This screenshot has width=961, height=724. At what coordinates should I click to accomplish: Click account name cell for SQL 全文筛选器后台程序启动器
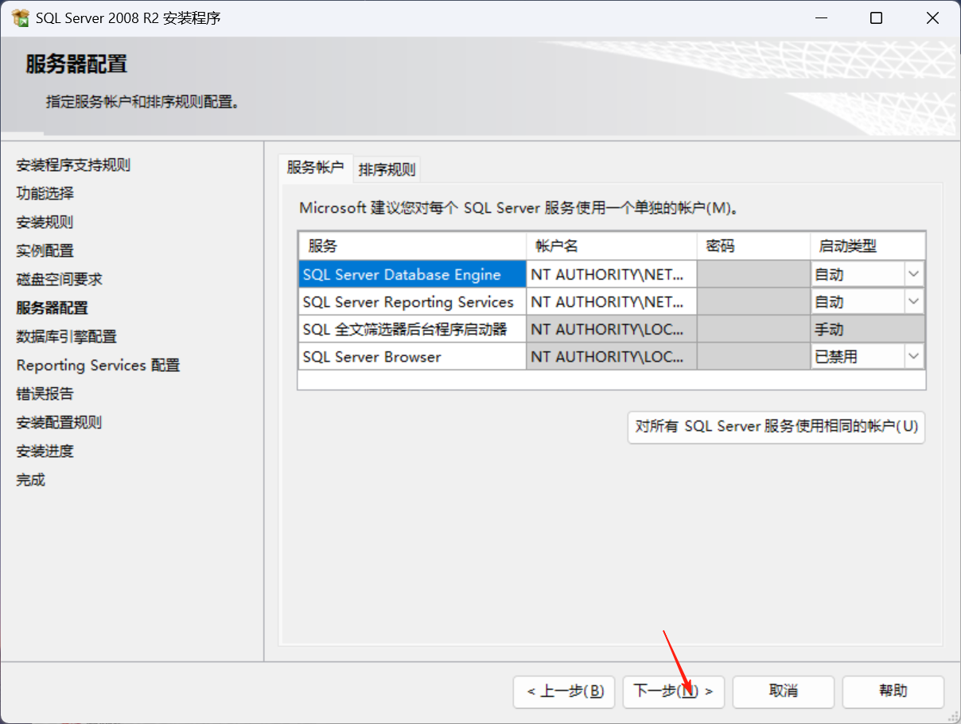[x=611, y=329]
